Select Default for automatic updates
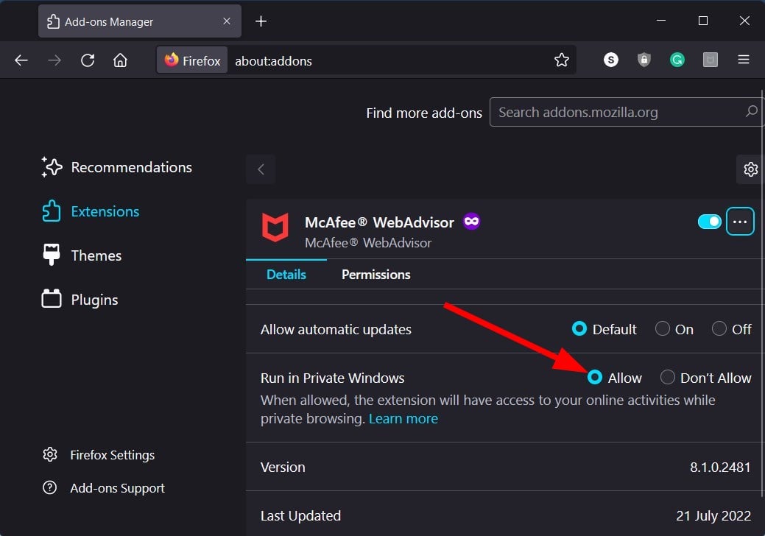This screenshot has height=536, width=765. [x=579, y=328]
